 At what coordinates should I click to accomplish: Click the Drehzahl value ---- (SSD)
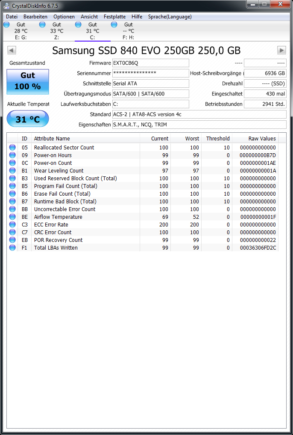click(265, 83)
